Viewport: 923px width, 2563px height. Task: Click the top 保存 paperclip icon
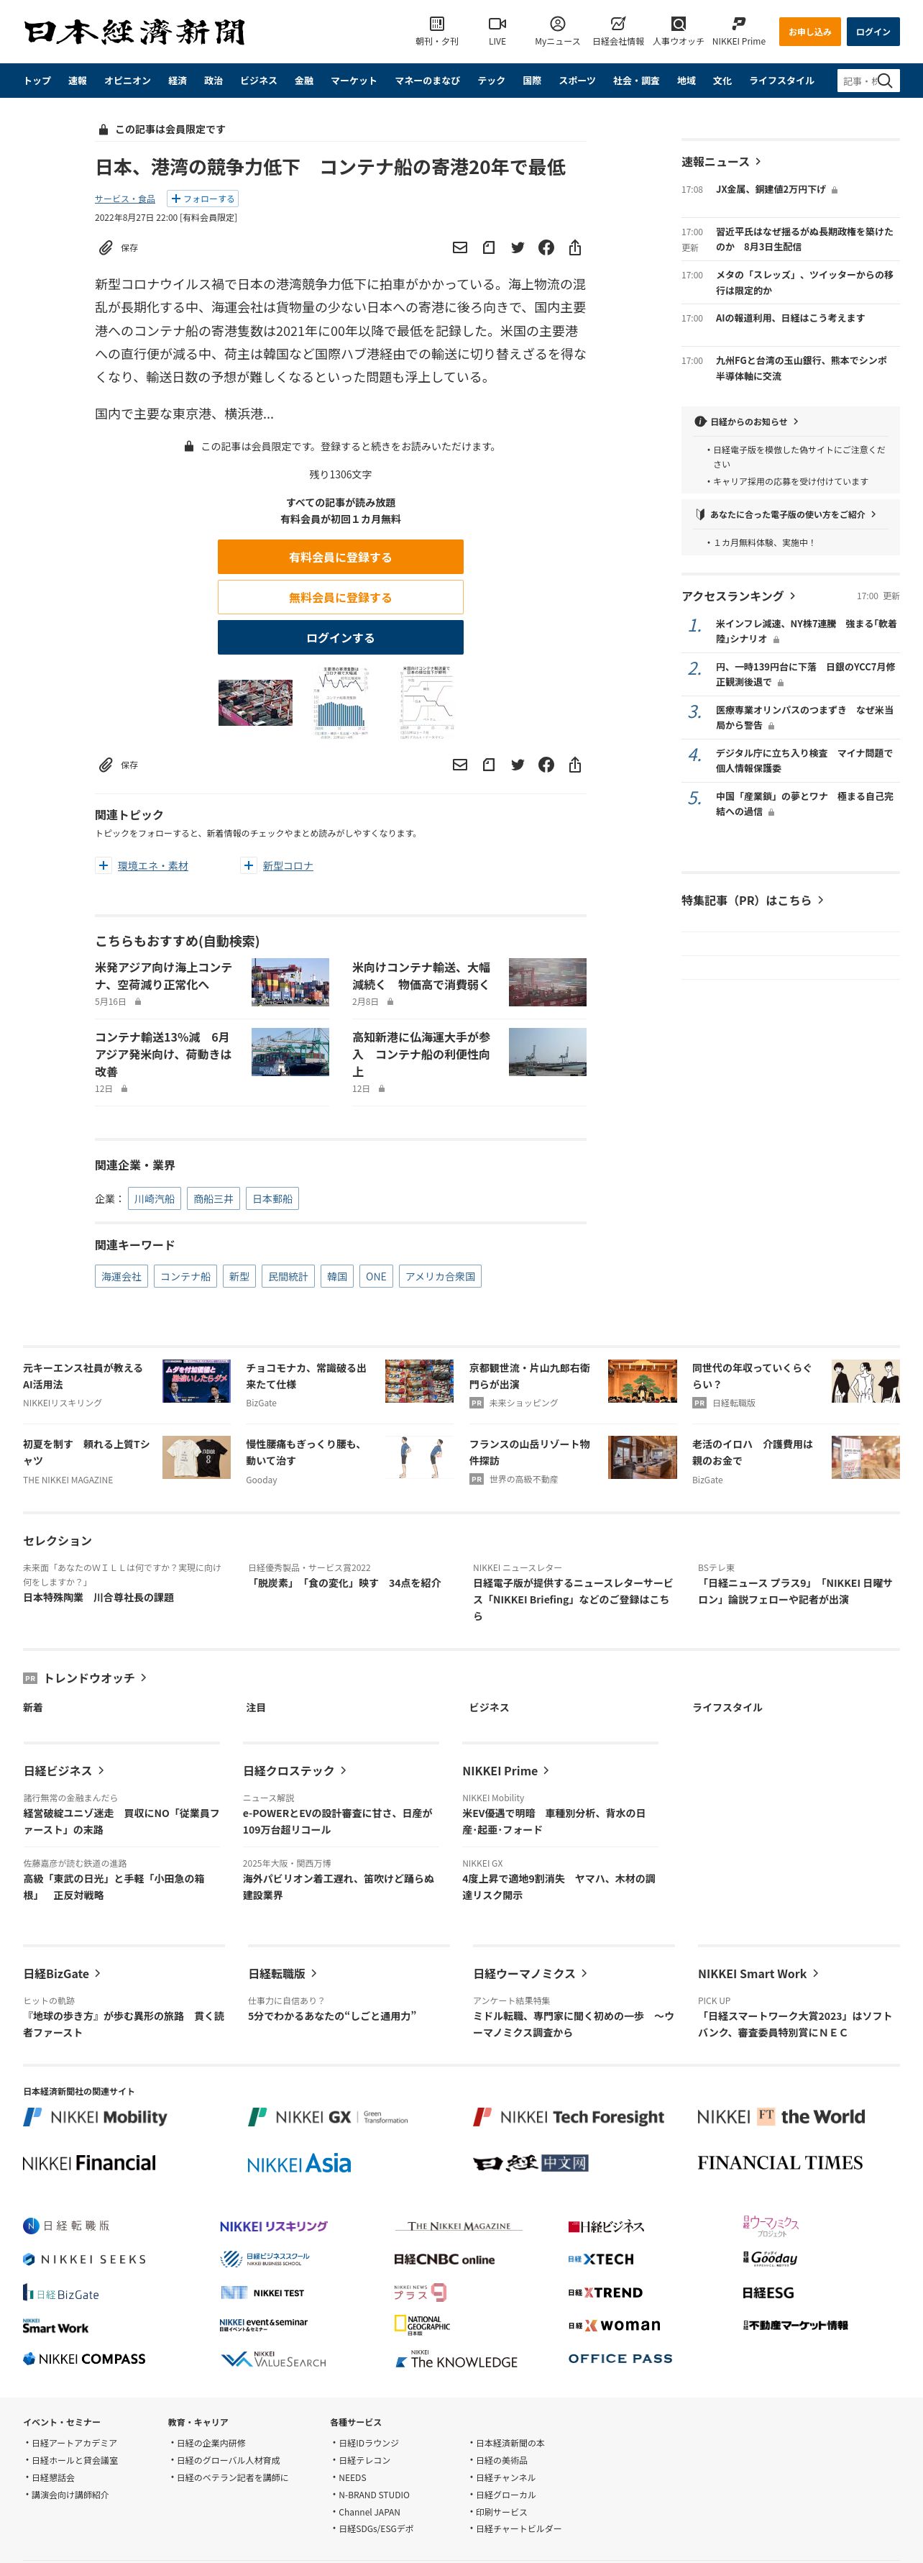coord(106,247)
